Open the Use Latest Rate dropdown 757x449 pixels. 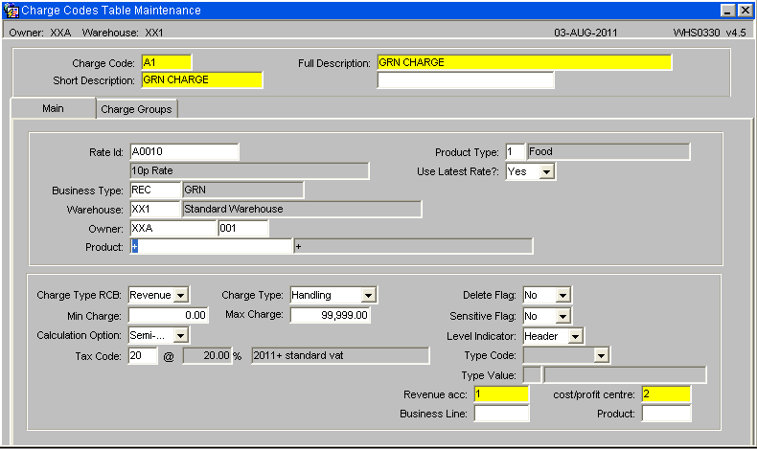point(546,171)
